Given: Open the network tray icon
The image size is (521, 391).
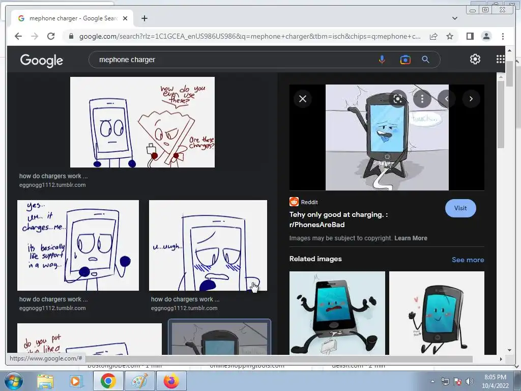Looking at the screenshot, I should (x=445, y=381).
